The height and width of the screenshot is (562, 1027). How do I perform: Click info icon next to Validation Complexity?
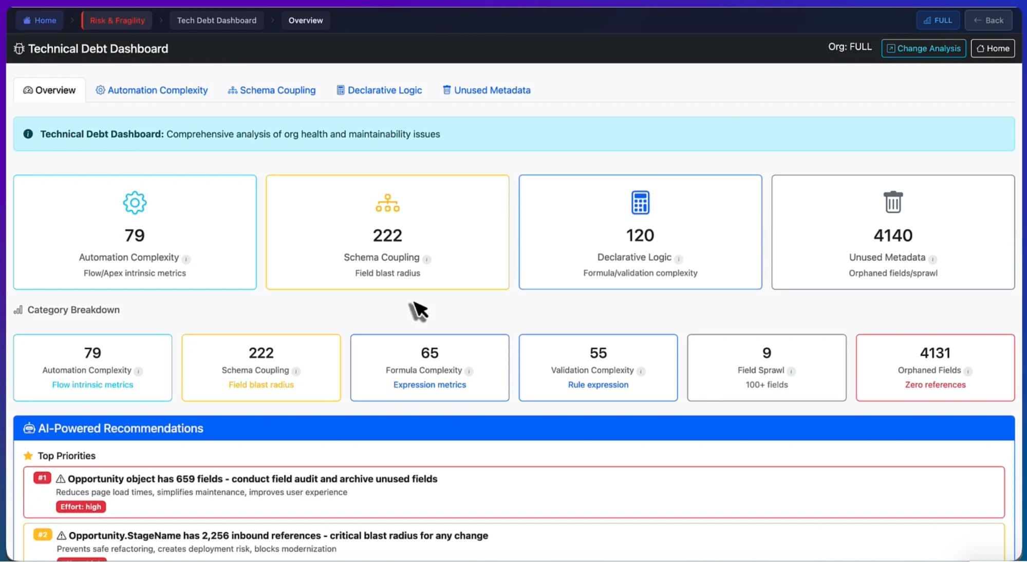(x=641, y=371)
